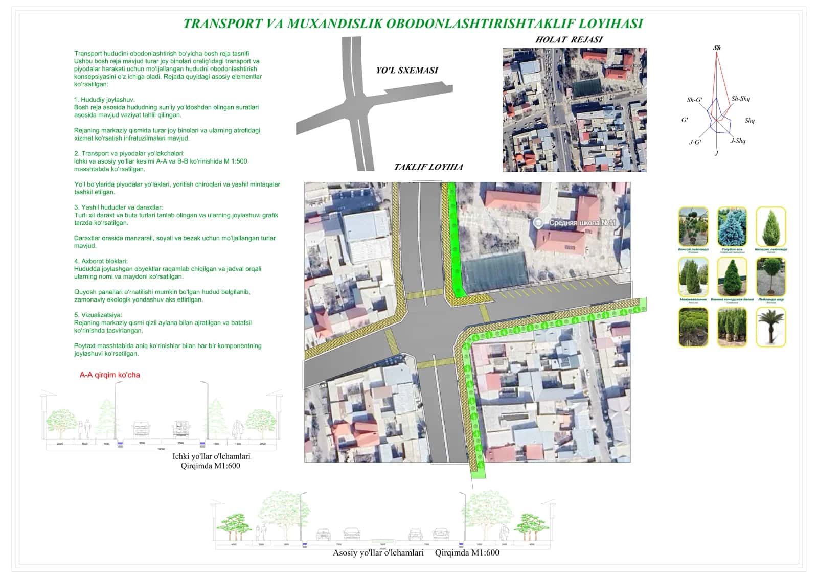Click the blue spruce plant thumbnail
The image size is (818, 578).
tap(732, 226)
